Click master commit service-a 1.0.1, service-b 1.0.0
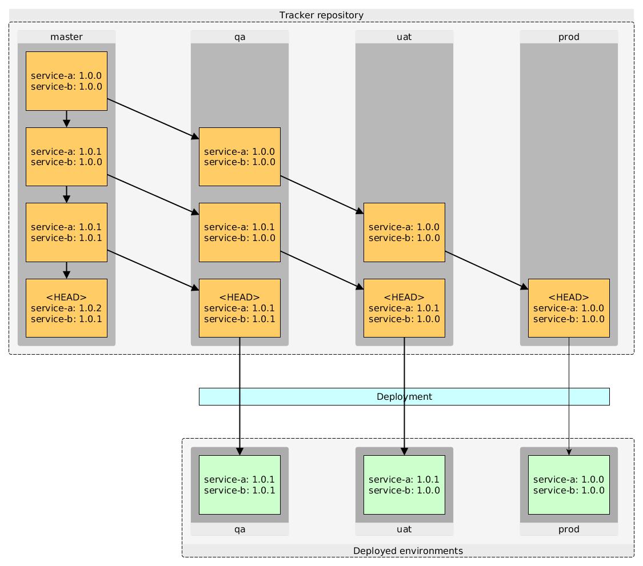Screen dimensions: 643x566 [x=66, y=156]
